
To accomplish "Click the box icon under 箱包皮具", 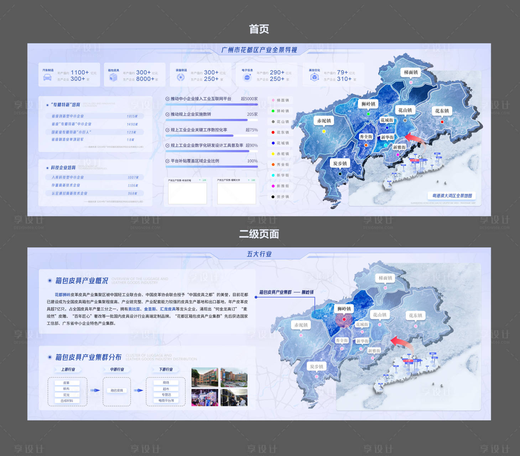I will click(x=113, y=77).
